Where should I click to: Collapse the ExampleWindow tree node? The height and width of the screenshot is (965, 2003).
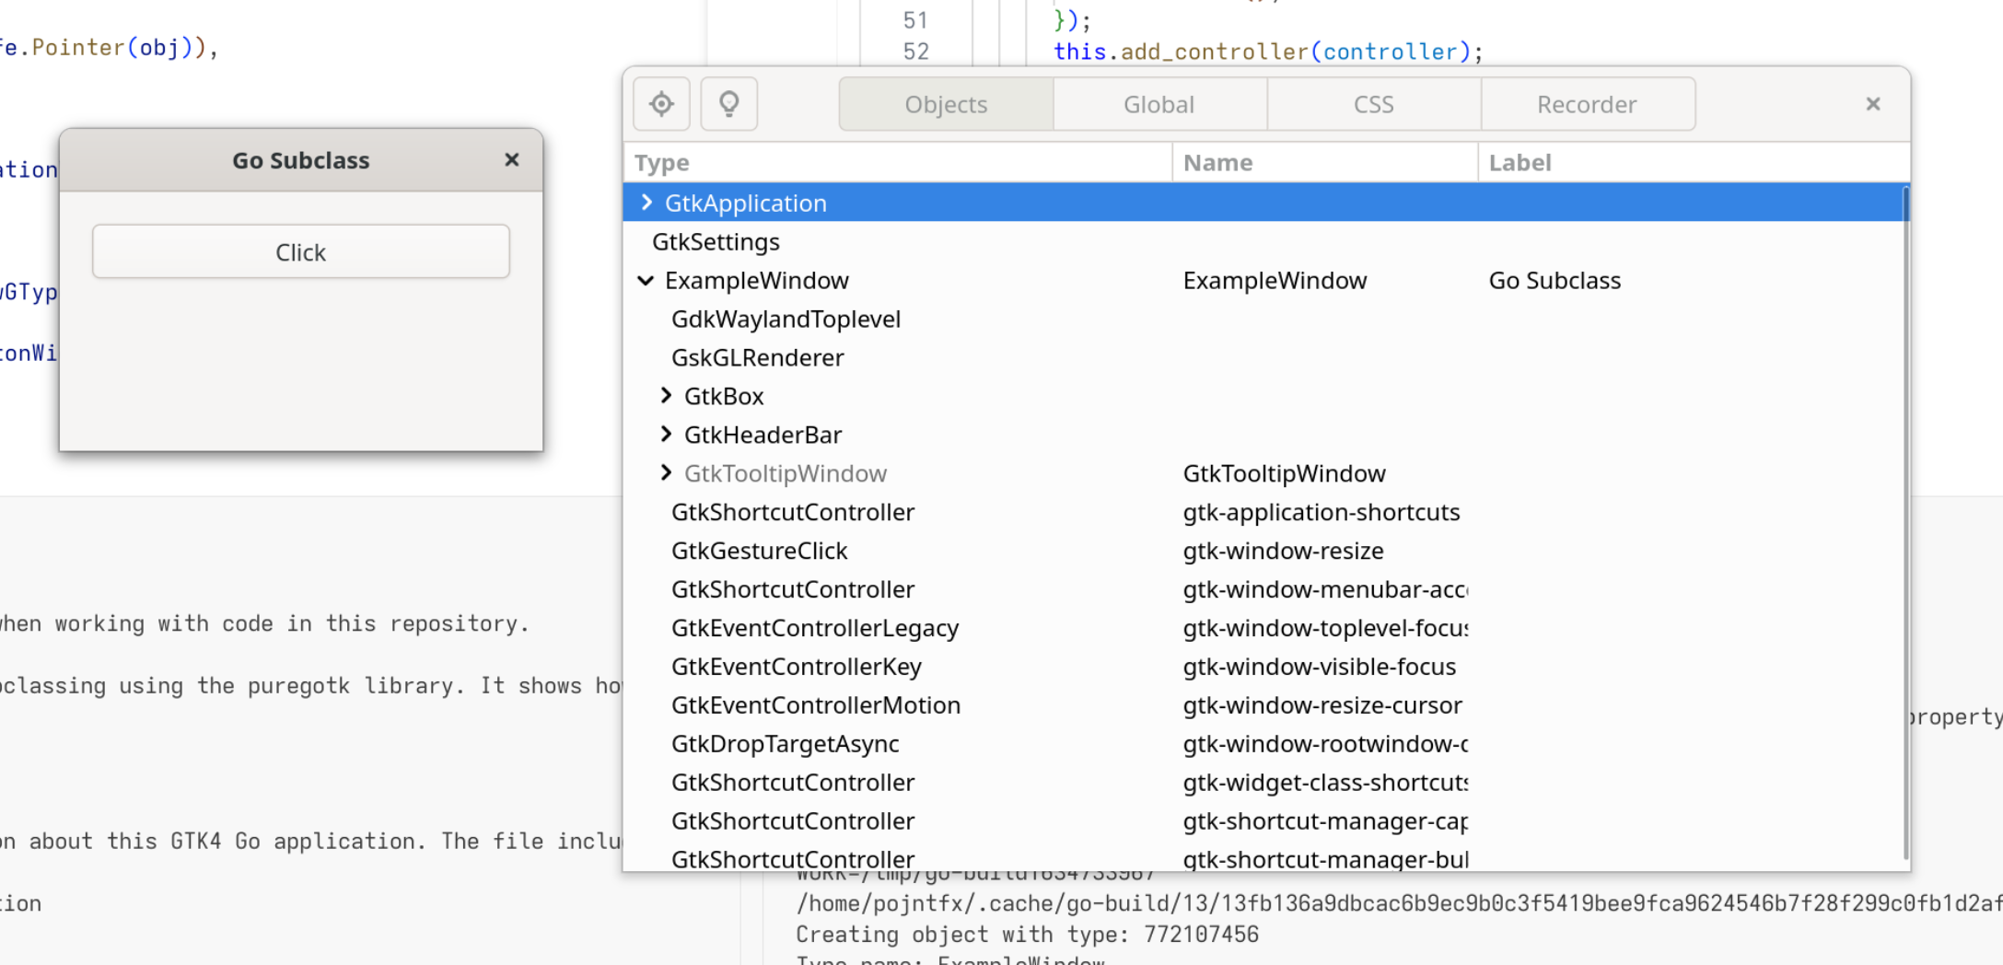tap(646, 281)
